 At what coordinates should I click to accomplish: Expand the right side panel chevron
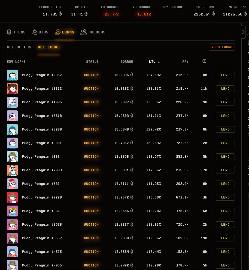click(x=243, y=32)
